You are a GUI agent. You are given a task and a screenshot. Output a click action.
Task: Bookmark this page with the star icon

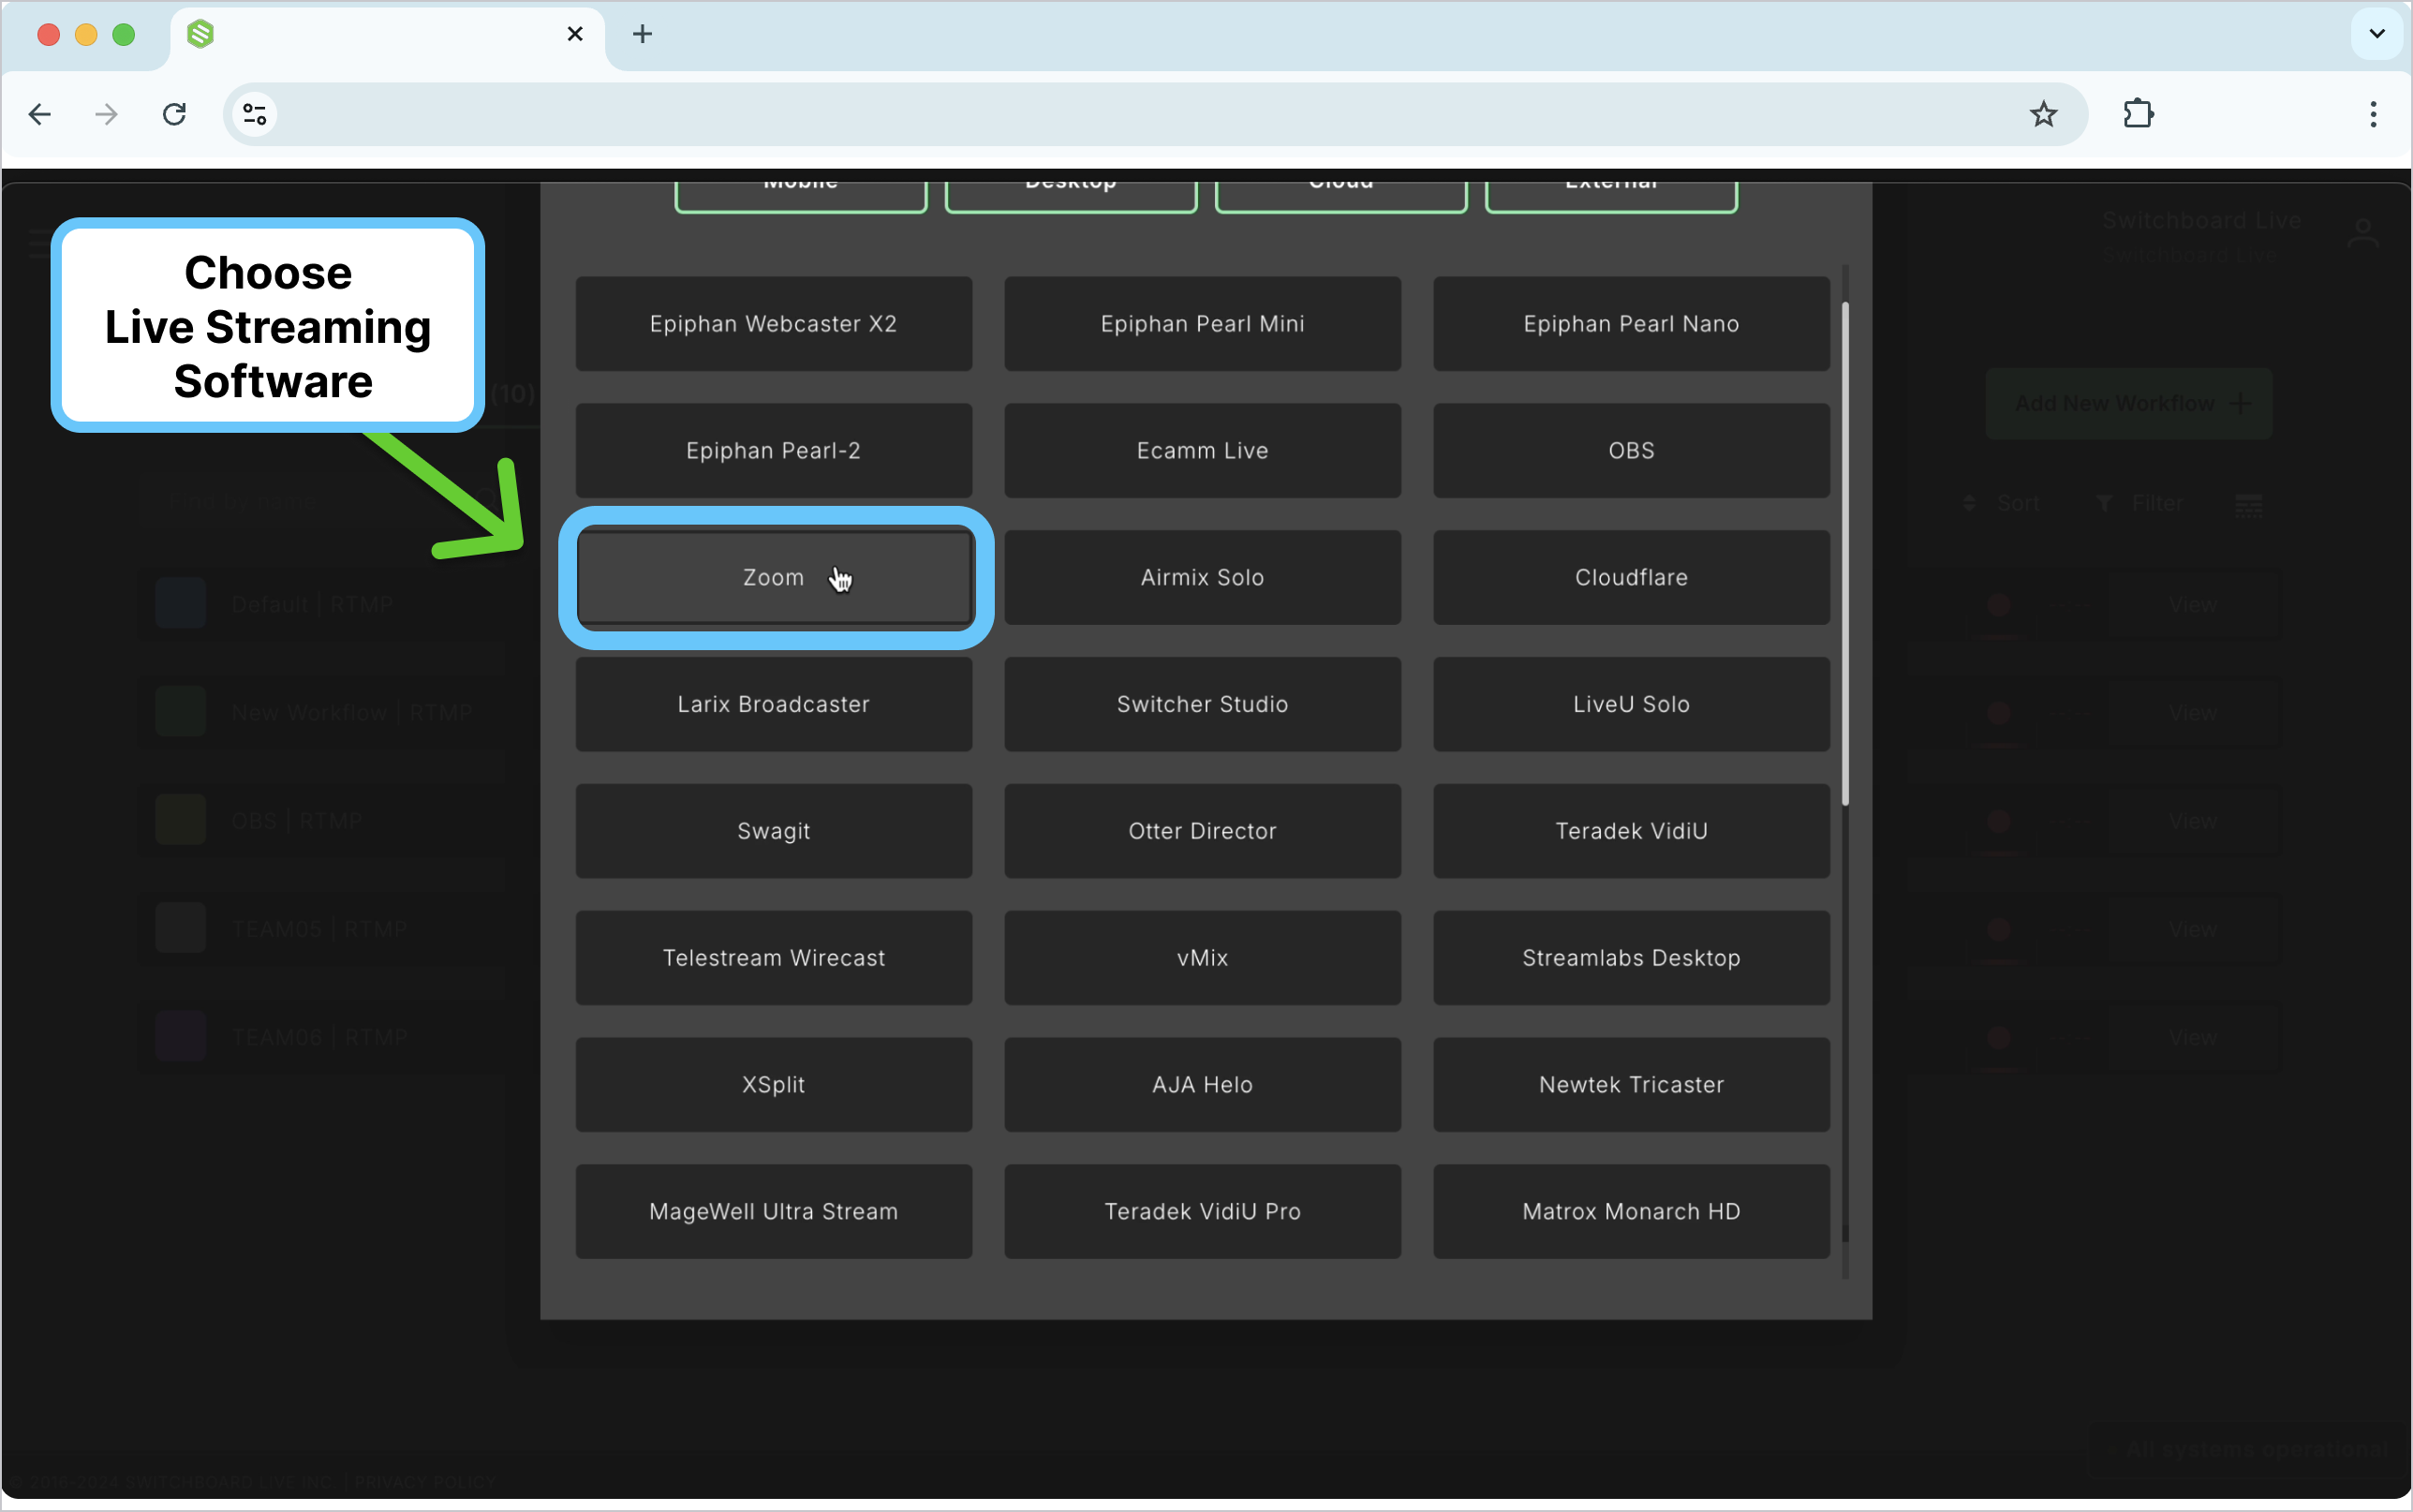pyautogui.click(x=2043, y=114)
